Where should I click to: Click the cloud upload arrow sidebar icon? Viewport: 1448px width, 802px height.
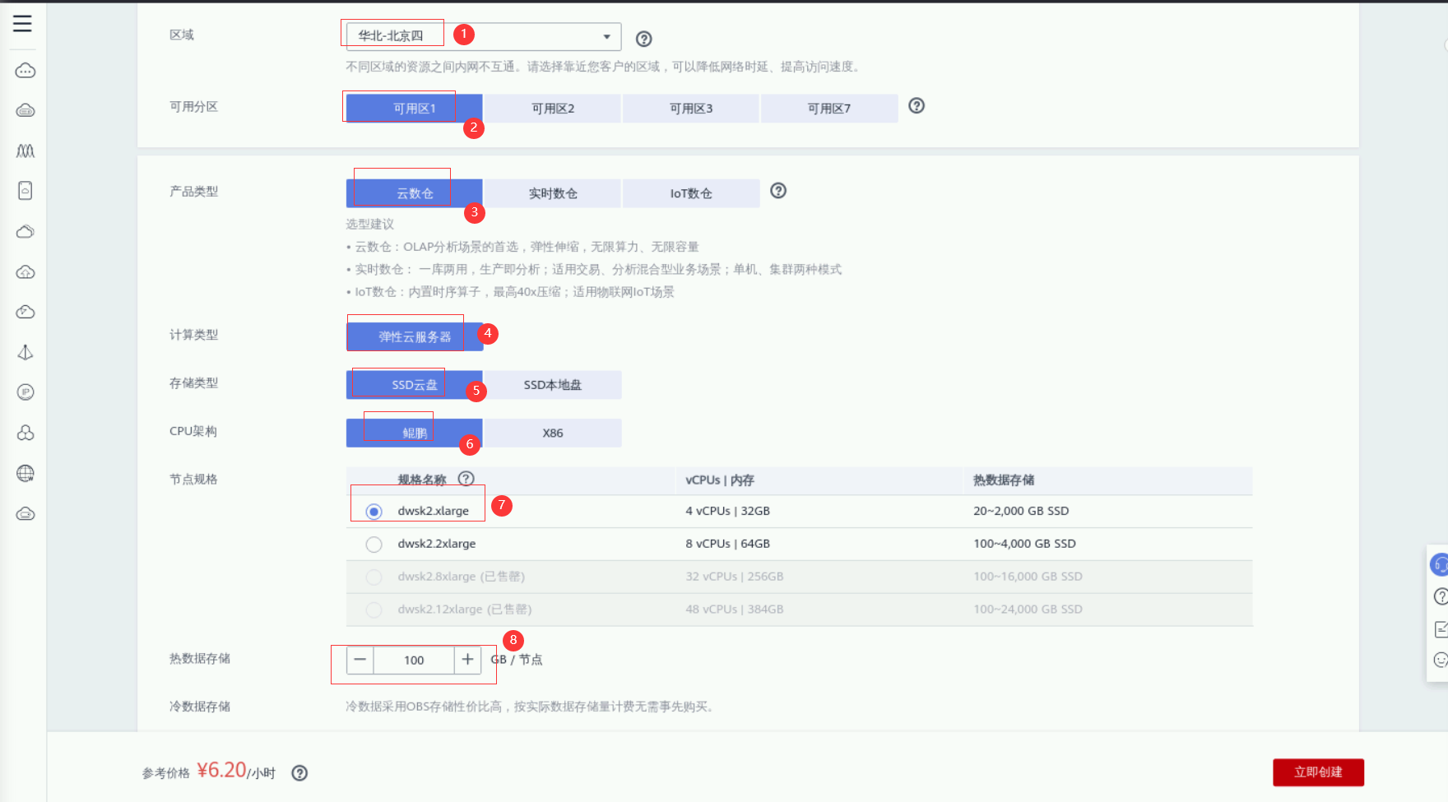26,271
